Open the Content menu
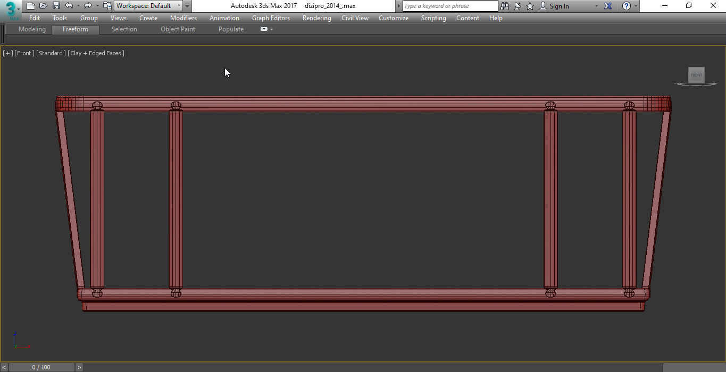 468,18
